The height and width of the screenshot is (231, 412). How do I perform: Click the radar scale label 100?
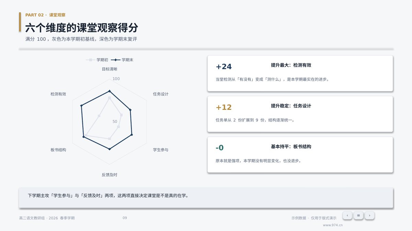pos(116,79)
